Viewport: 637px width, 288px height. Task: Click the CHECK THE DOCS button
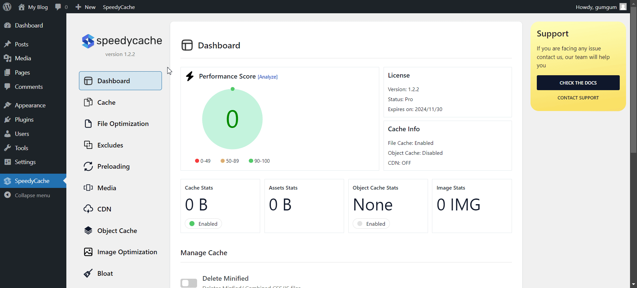pyautogui.click(x=578, y=83)
